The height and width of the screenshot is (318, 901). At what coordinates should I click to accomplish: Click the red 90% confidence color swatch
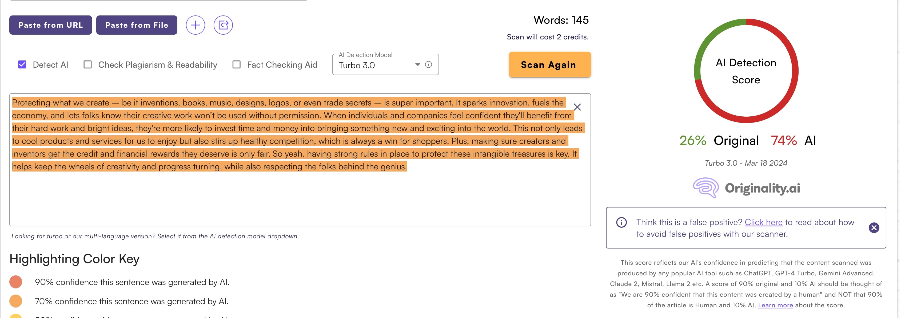point(16,282)
